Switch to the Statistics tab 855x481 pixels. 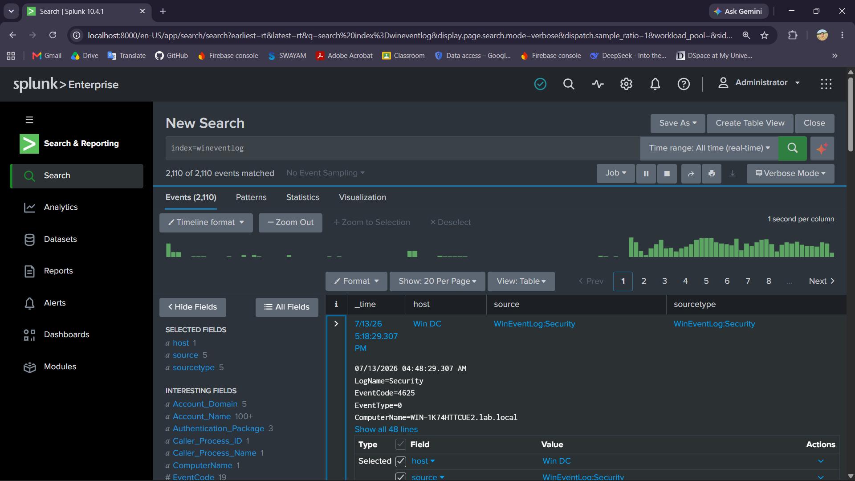point(302,197)
